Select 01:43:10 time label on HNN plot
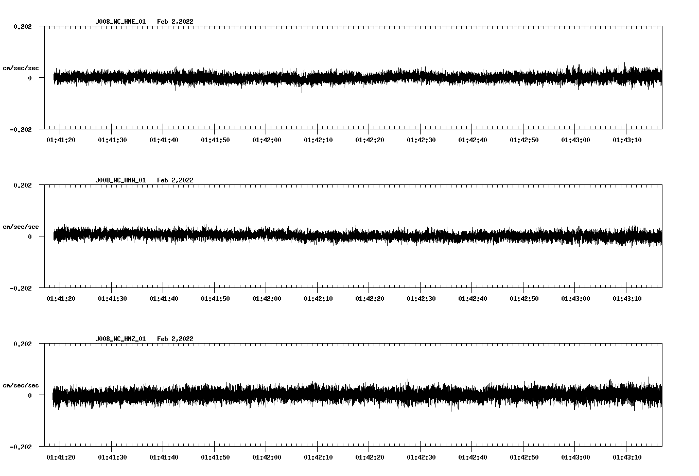The width and height of the screenshot is (699, 476). [627, 299]
